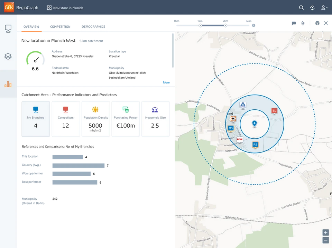
Task: Switch to the Competition tab
Action: (x=60, y=27)
